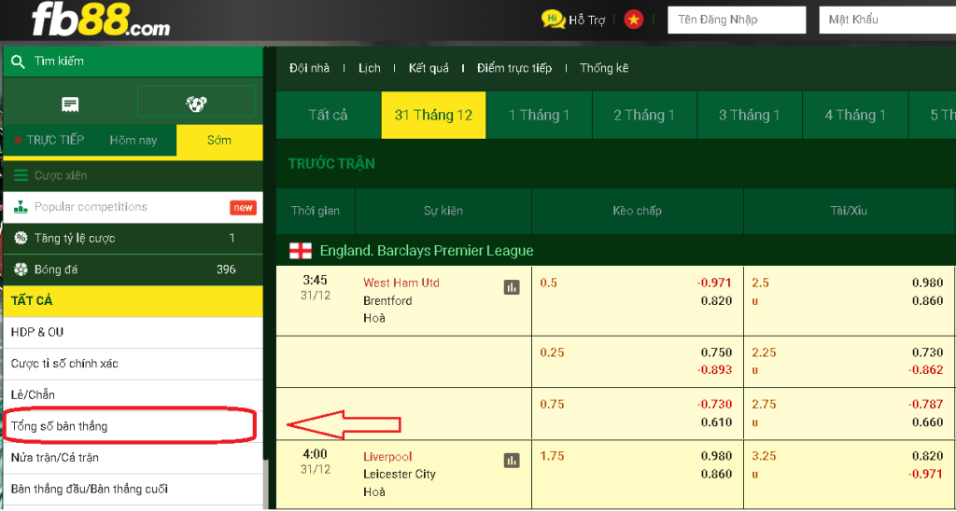Select Nửa trận/Cả trận bet type
The image size is (956, 511).
tap(133, 458)
